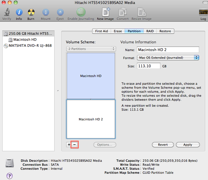Click the Verify microscope icon
Viewport: 208px width, 180px height.
(7, 12)
